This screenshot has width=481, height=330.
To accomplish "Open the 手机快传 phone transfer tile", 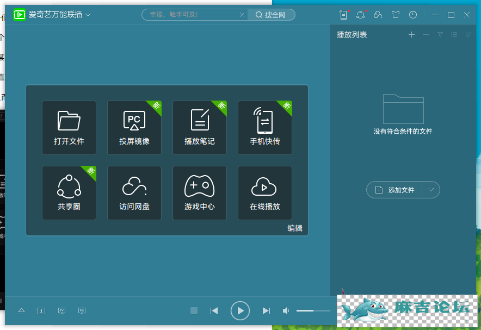I will tap(265, 128).
